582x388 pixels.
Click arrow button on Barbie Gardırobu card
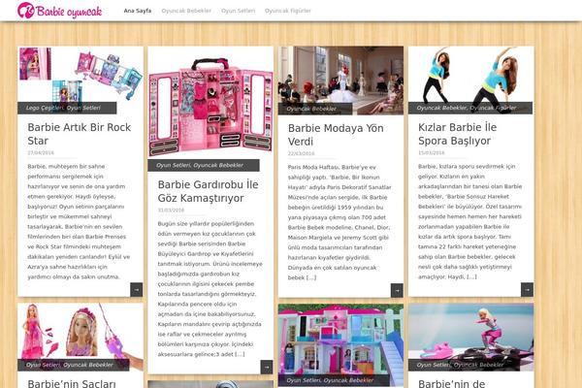267,367
